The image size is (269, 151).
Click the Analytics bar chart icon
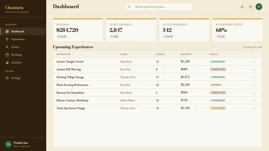(7, 62)
